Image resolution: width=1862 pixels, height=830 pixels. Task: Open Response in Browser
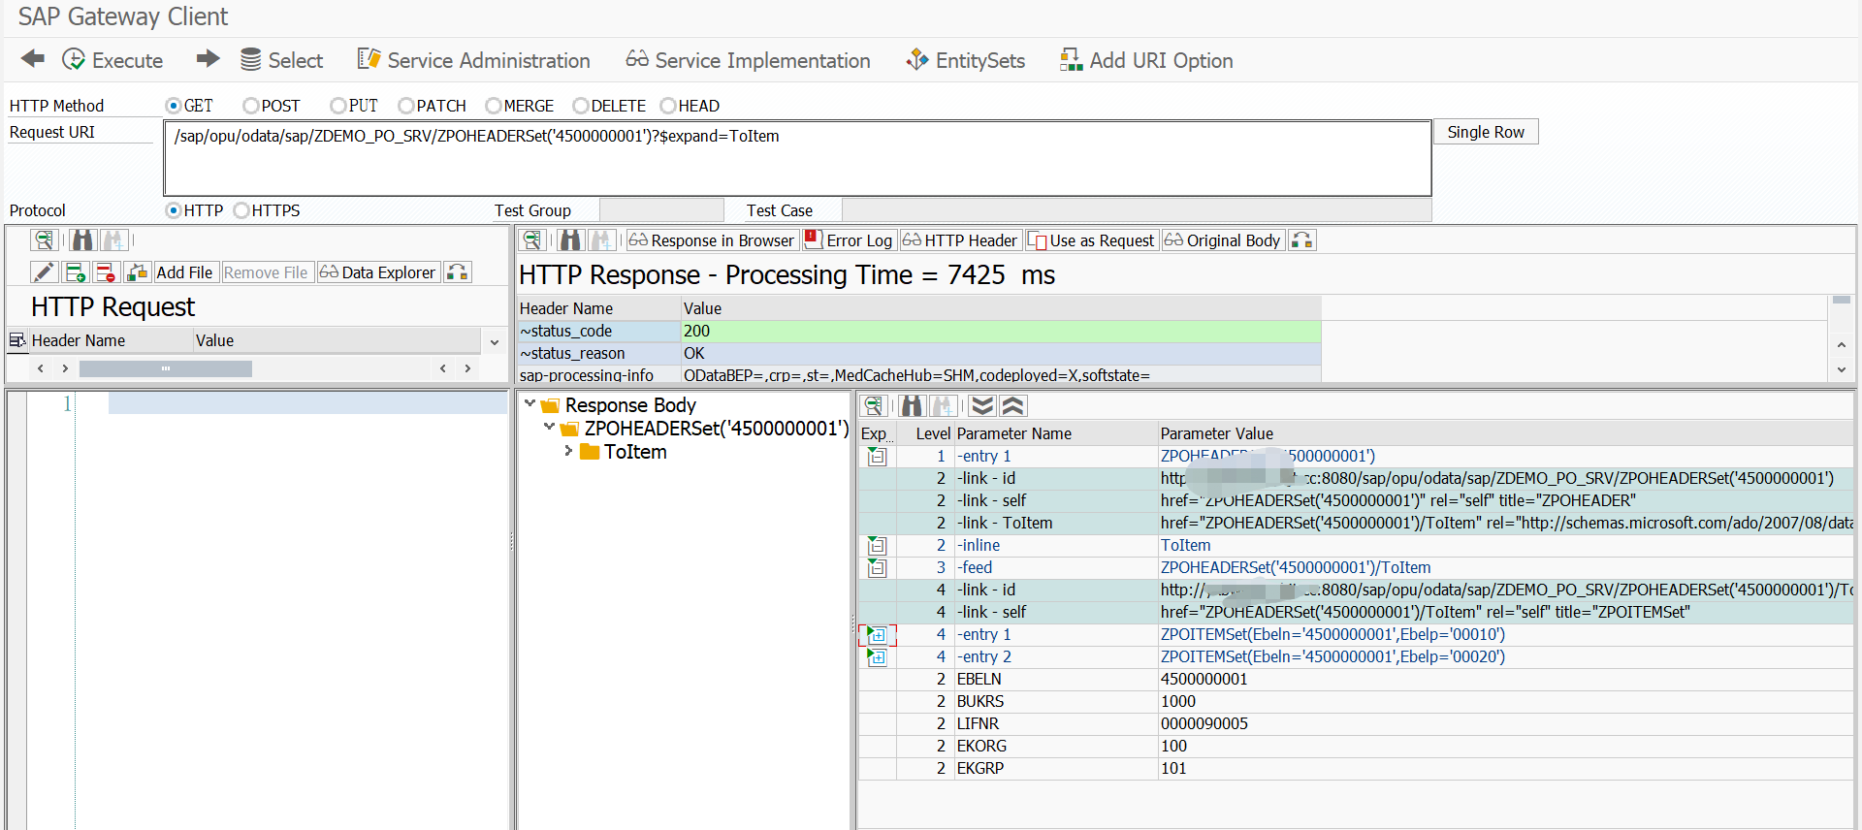click(712, 240)
